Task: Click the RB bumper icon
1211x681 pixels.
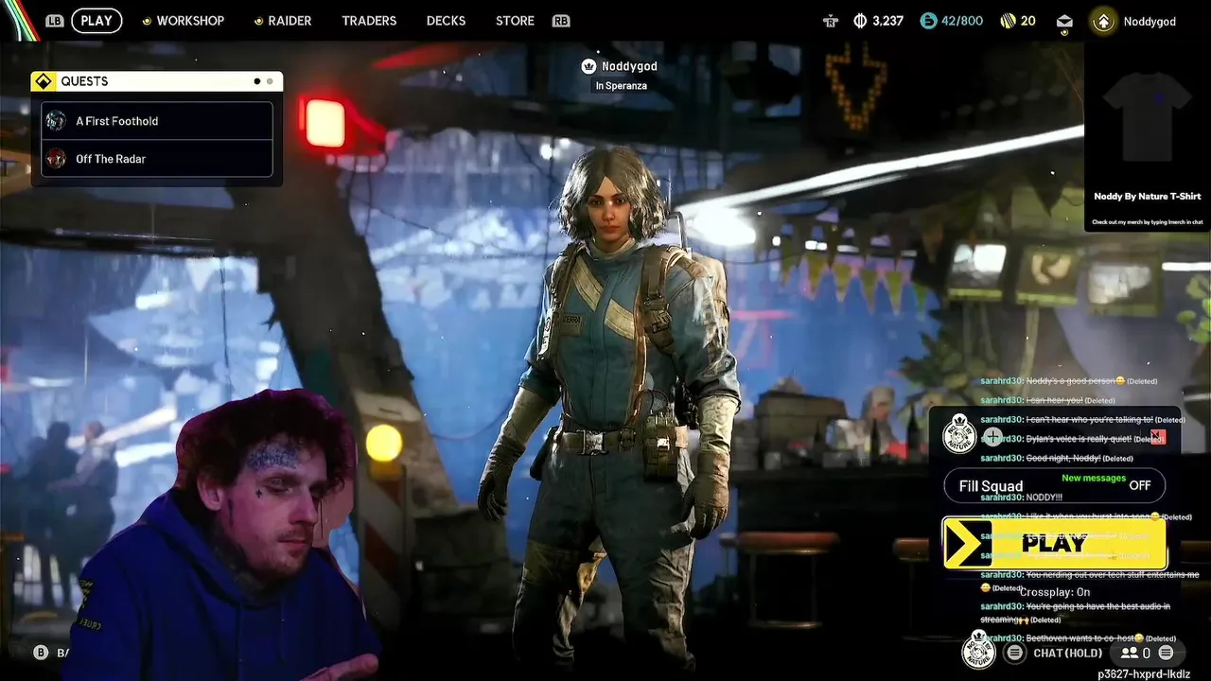Action: point(561,21)
